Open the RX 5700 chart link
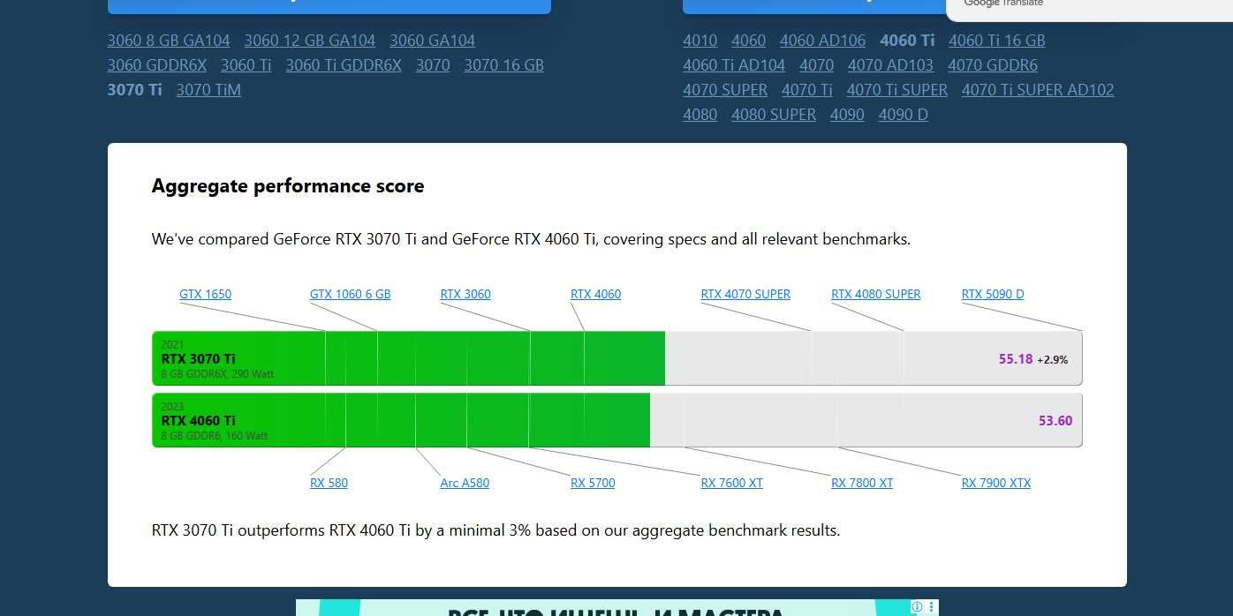The image size is (1233, 616). coord(594,483)
